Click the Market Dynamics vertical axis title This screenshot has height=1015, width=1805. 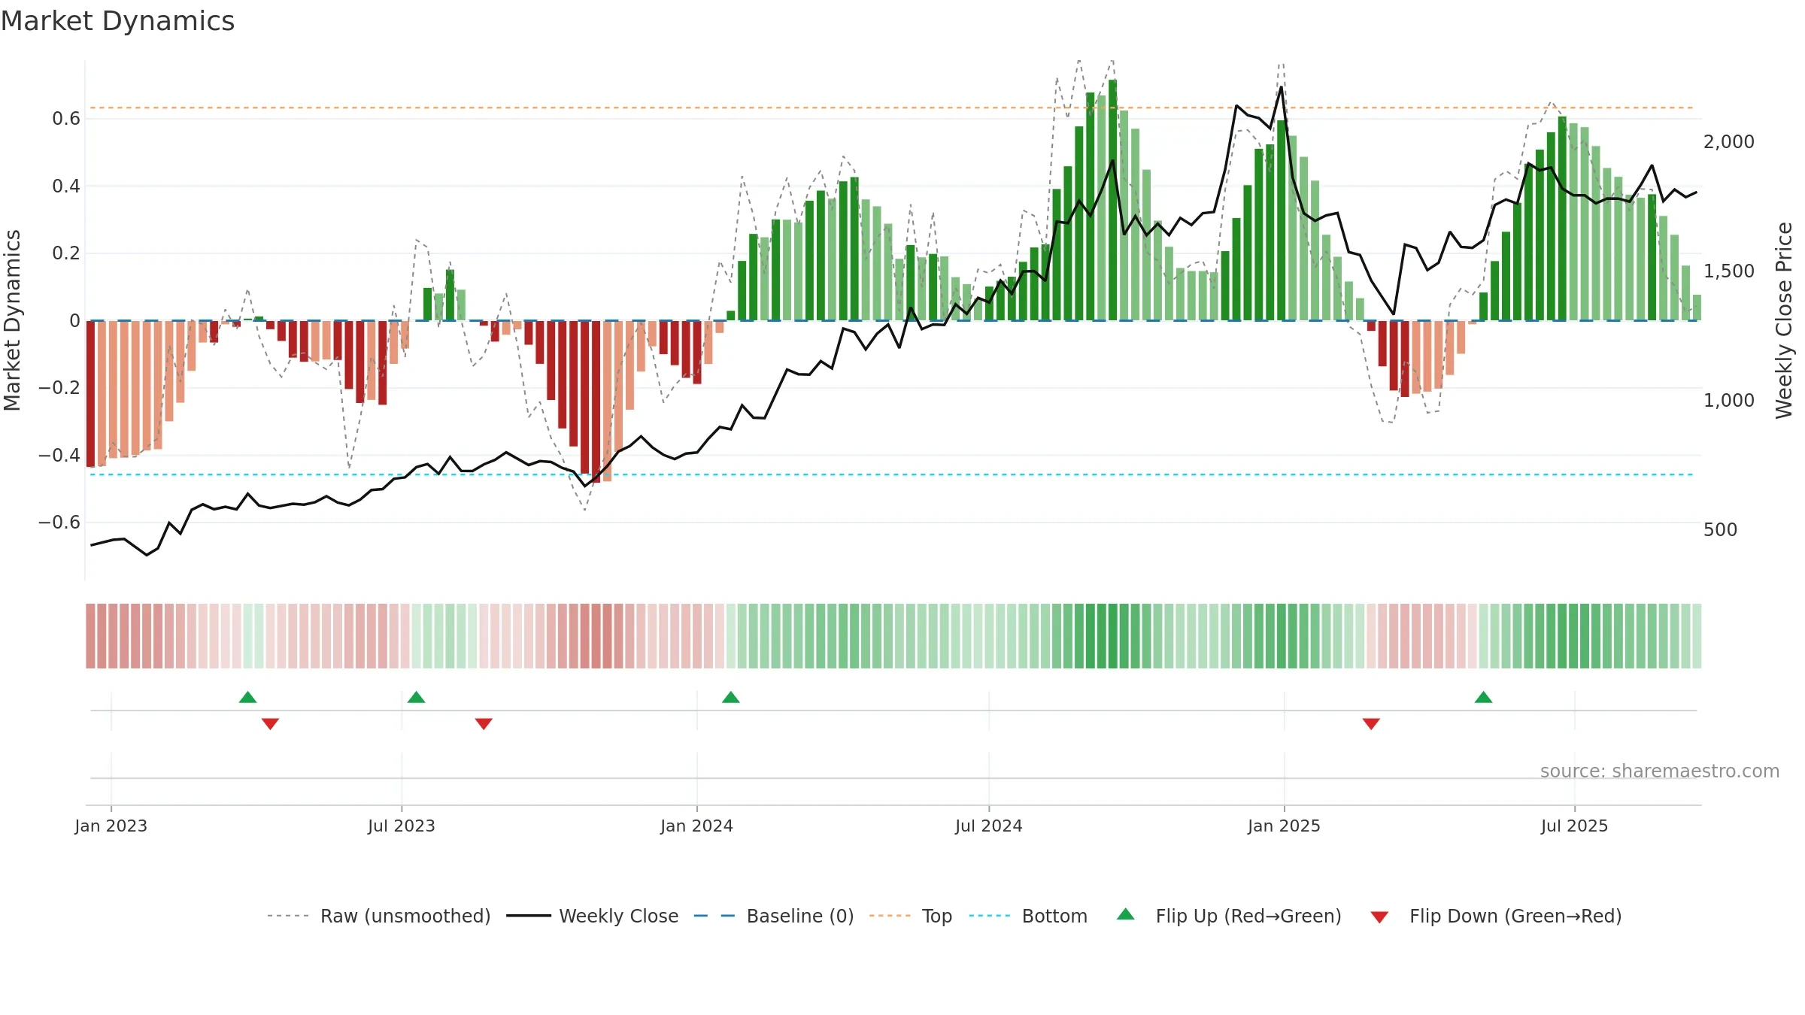(12, 320)
